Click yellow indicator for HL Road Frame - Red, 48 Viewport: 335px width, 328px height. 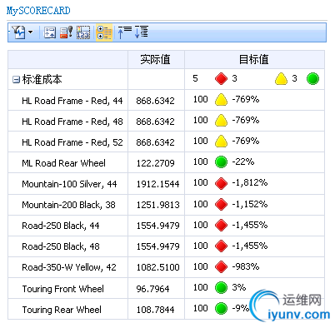point(221,121)
